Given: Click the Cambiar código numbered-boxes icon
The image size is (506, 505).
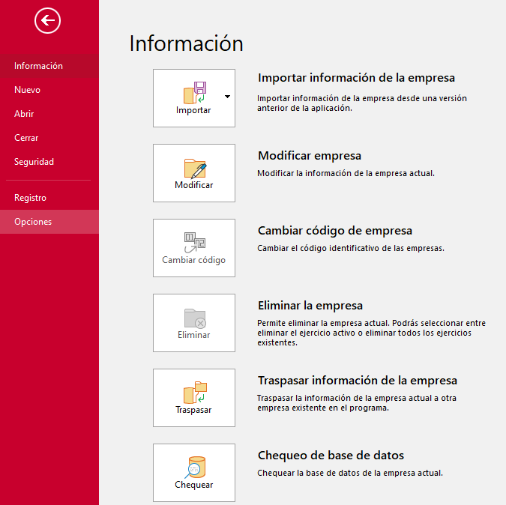Looking at the screenshot, I should click(195, 243).
